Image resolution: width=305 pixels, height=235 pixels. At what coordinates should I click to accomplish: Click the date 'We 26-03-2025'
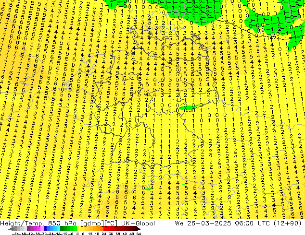pos(203,223)
